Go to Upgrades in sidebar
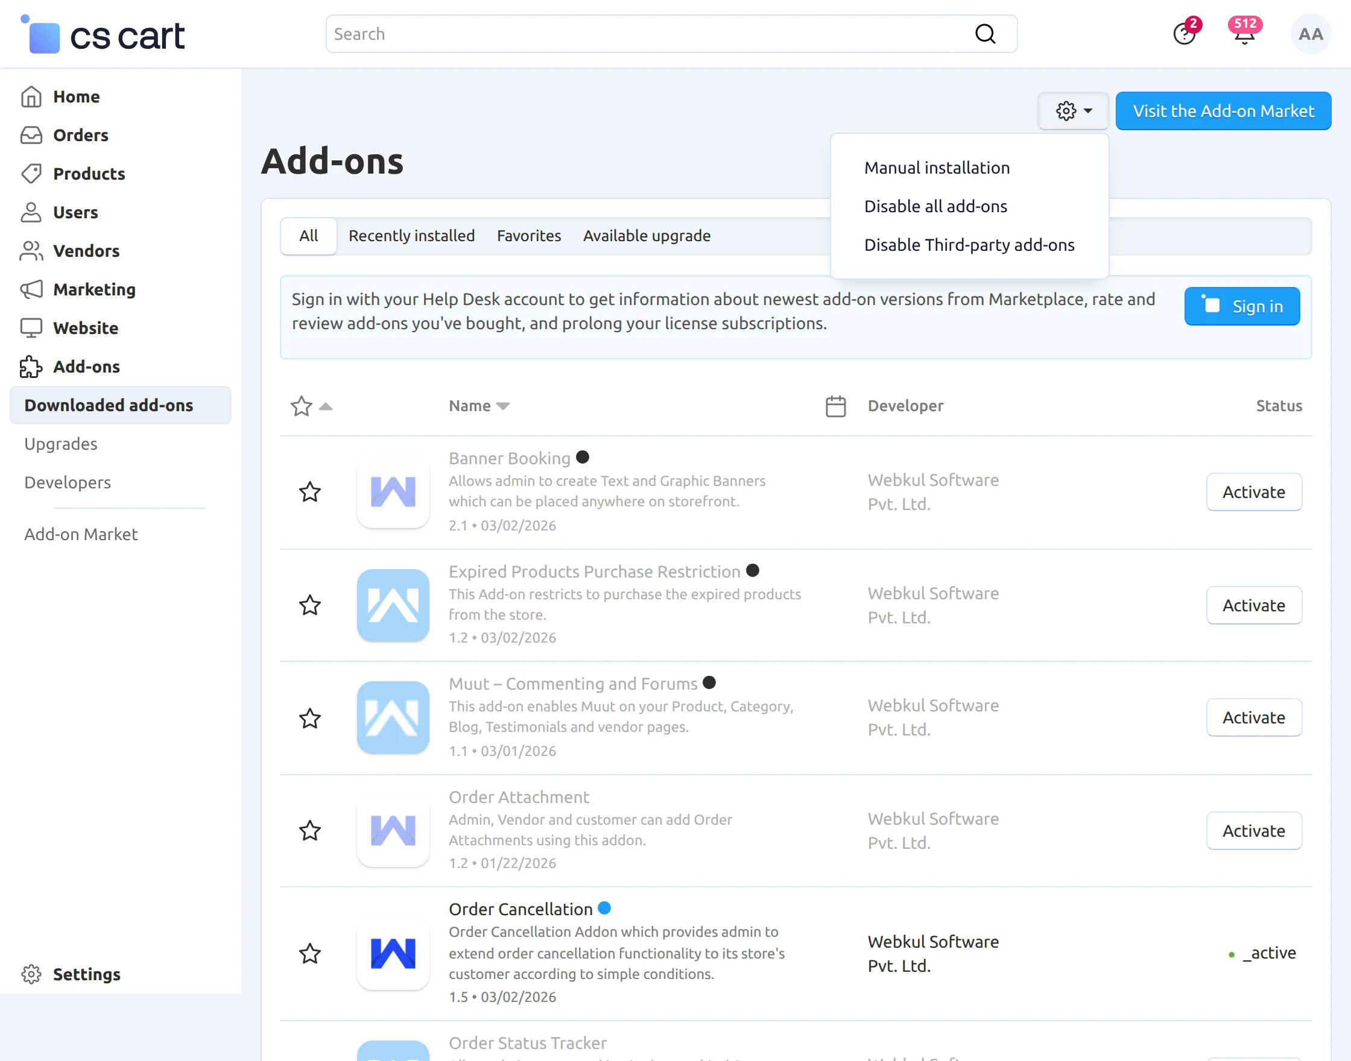This screenshot has width=1351, height=1061. [61, 444]
